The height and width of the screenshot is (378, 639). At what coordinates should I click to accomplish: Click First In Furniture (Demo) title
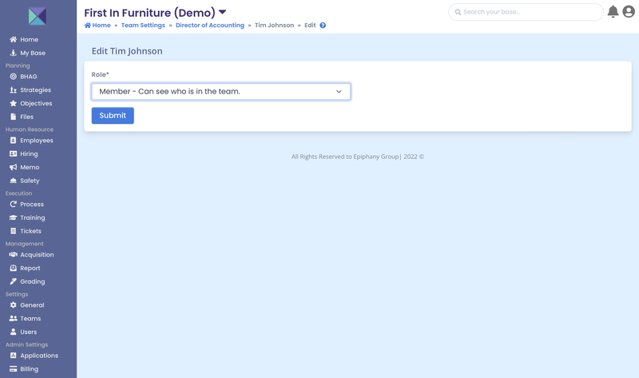pyautogui.click(x=149, y=13)
